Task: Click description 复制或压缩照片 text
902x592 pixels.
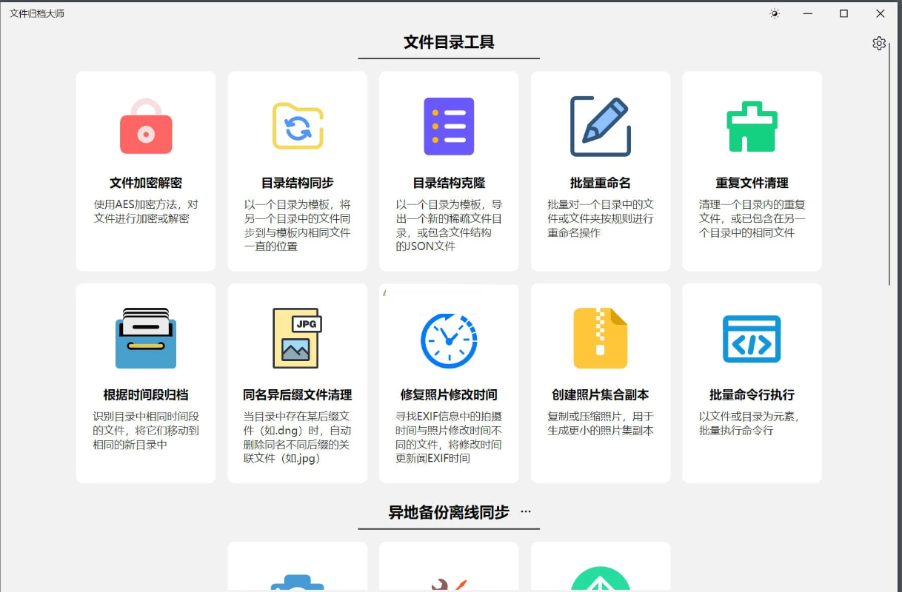Action: tap(601, 423)
